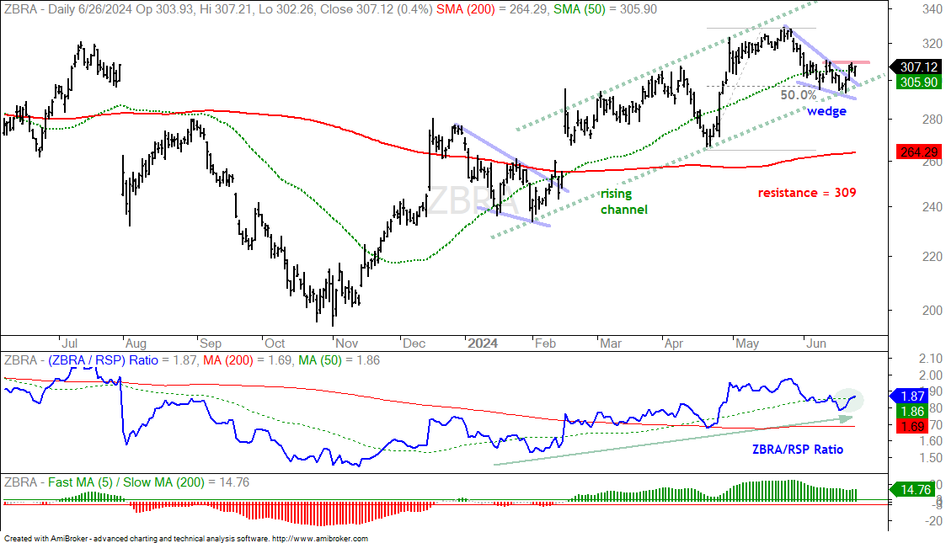Screen dimensions: 946x543
Task: Click the 'resistance = 309' annotation
Action: click(x=807, y=193)
